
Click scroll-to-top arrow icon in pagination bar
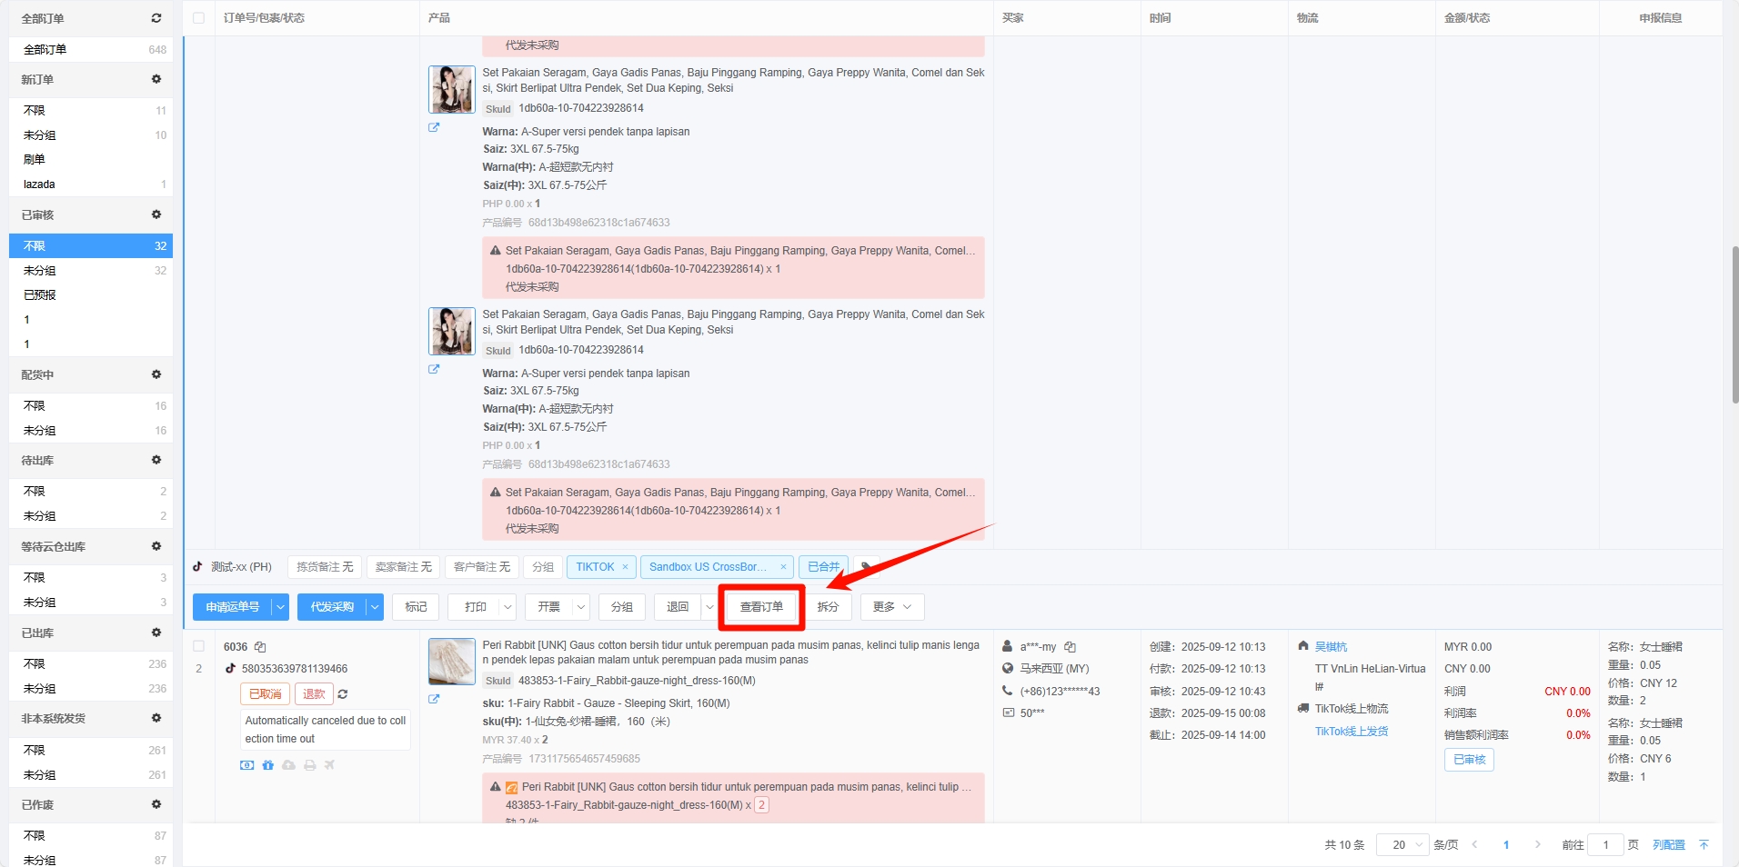(1704, 845)
